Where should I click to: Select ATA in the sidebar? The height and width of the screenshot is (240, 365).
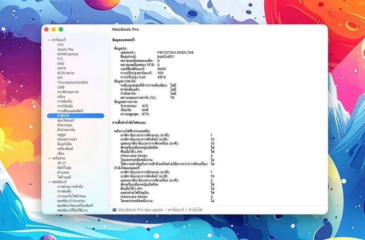coord(60,44)
